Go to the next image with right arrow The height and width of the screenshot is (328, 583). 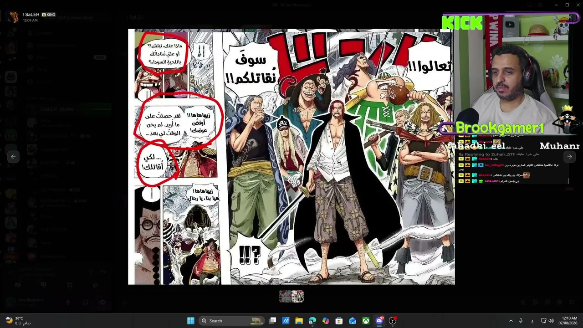pyautogui.click(x=569, y=157)
